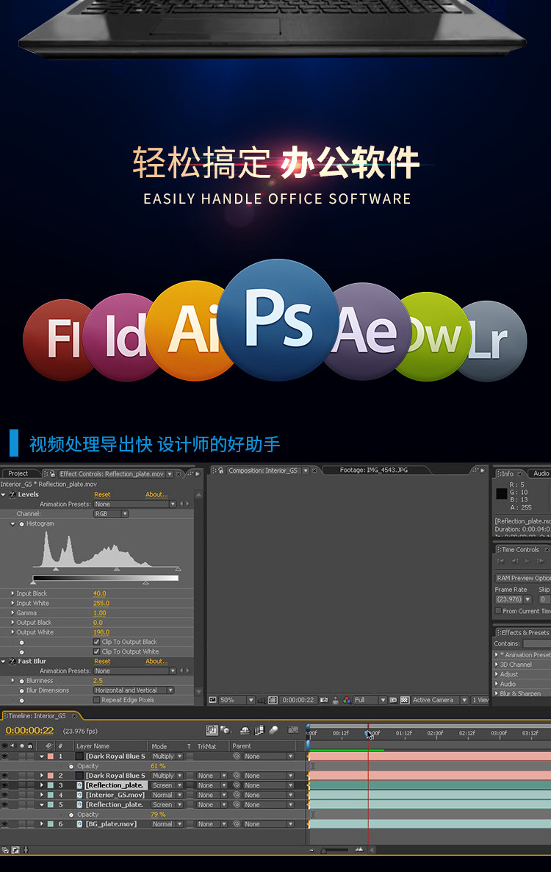
Task: Expand the Input Black property
Action: [x=12, y=593]
